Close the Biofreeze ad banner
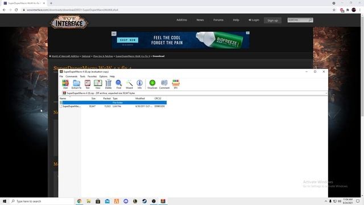 pyautogui.click(x=248, y=33)
